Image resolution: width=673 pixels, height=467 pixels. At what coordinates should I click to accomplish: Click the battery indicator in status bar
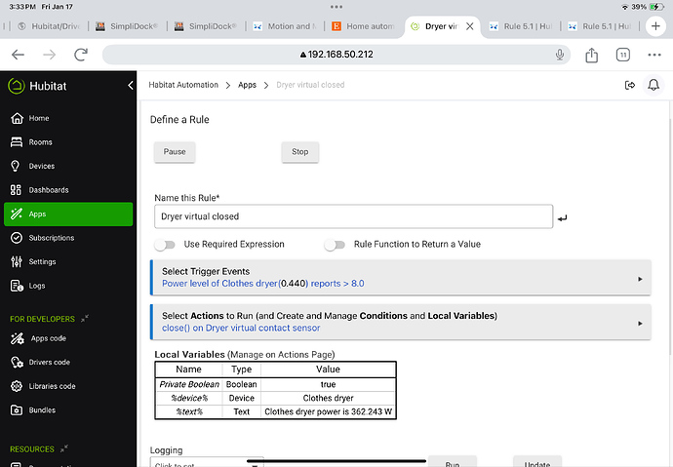pos(656,7)
